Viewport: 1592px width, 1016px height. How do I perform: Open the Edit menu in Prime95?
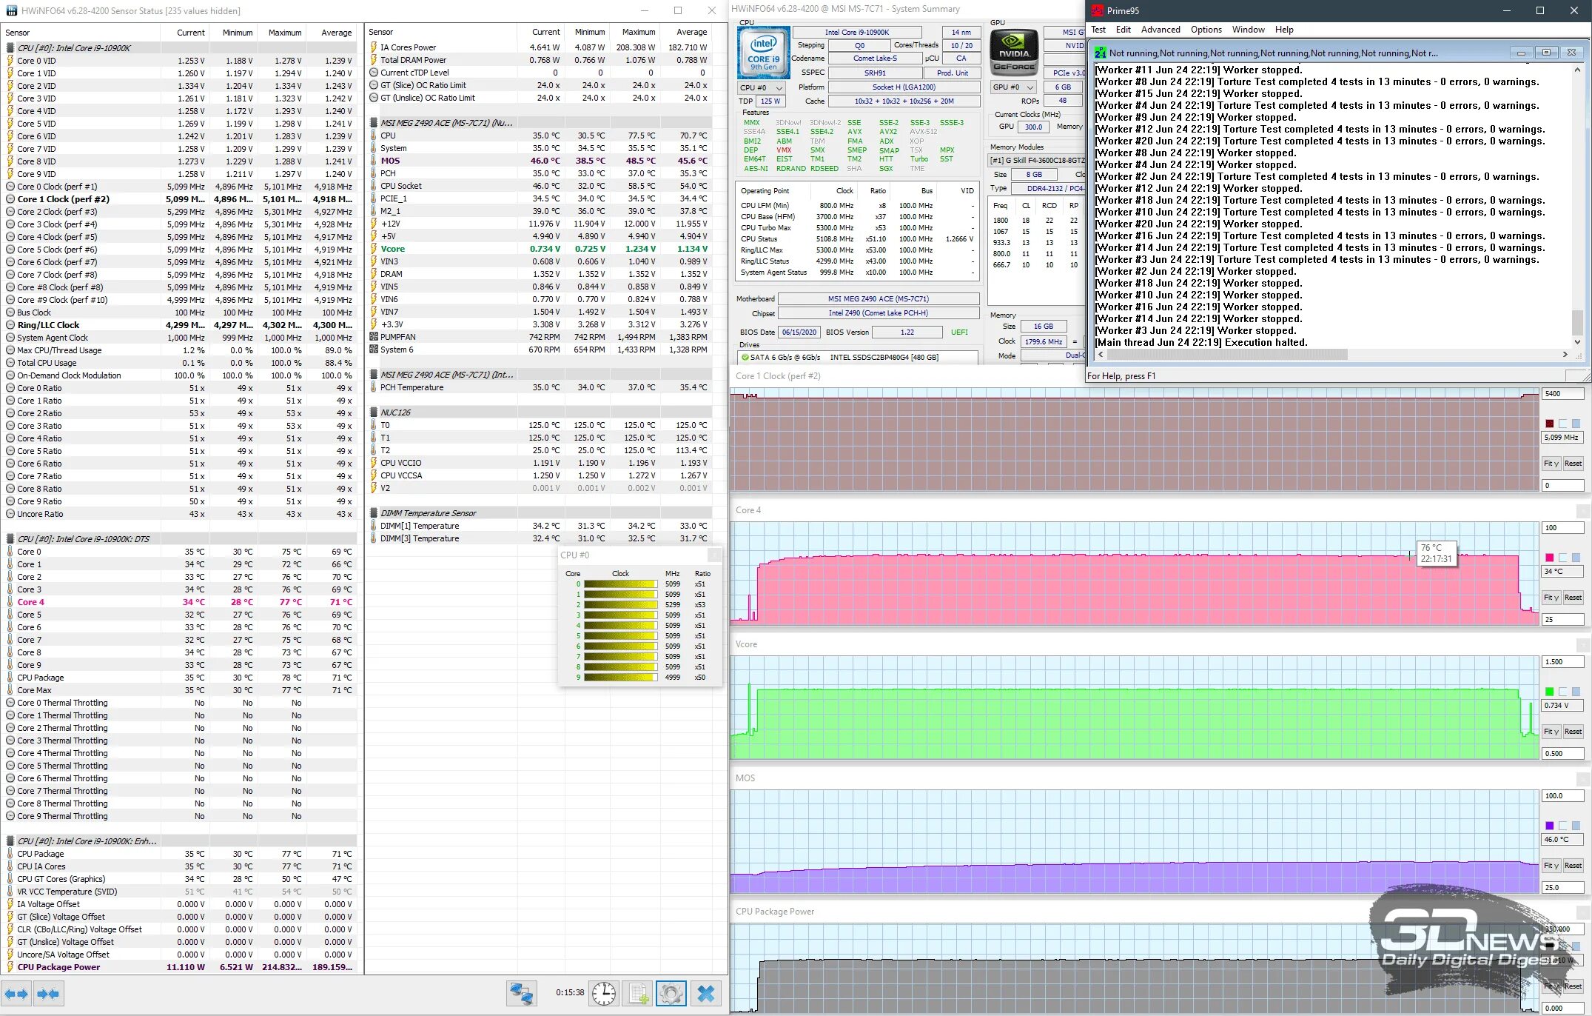point(1124,30)
